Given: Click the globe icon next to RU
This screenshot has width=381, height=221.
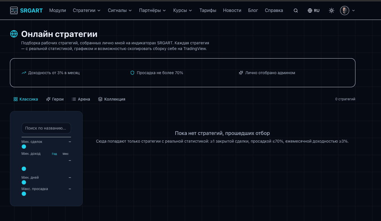Looking at the screenshot, I should tap(309, 10).
